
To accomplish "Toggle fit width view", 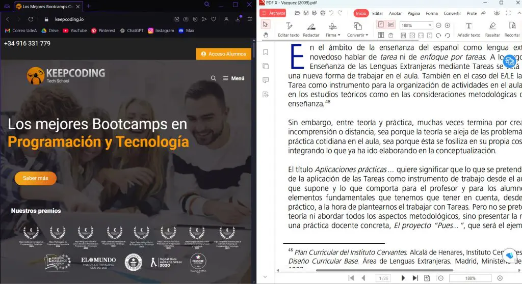I will coord(421,35).
